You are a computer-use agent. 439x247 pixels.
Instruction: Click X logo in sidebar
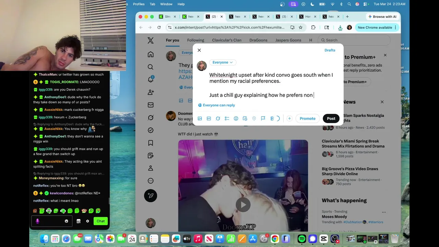[151, 40]
